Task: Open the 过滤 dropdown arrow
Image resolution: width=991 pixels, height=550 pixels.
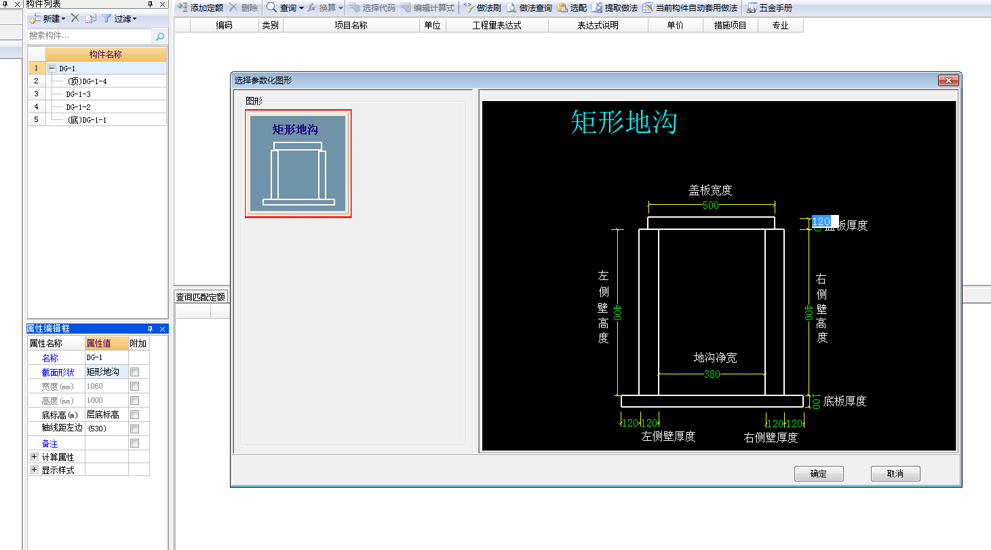Action: (134, 19)
